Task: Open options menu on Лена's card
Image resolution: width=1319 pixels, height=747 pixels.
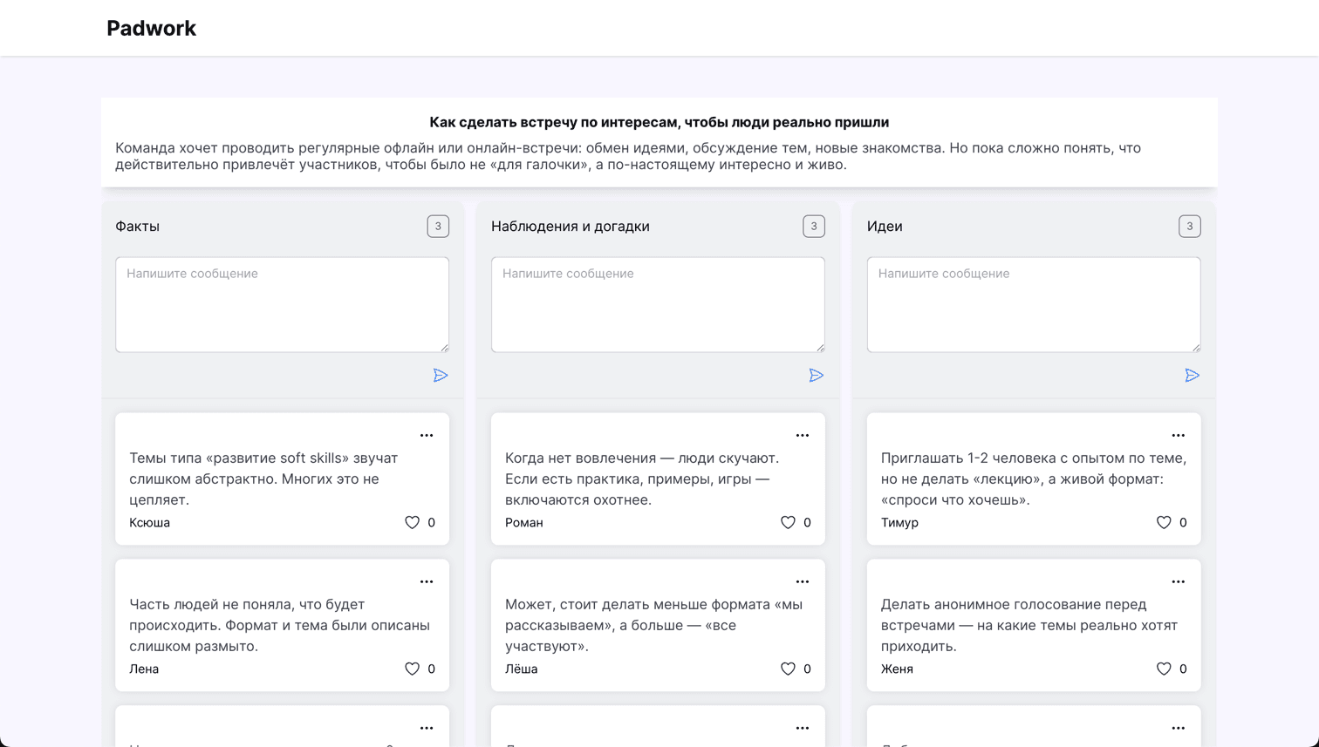Action: pyautogui.click(x=427, y=581)
